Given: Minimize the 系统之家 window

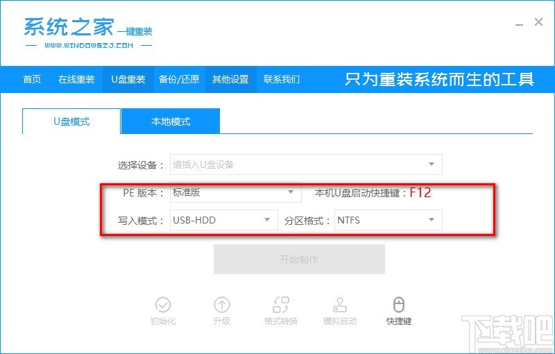Looking at the screenshot, I should tap(519, 24).
